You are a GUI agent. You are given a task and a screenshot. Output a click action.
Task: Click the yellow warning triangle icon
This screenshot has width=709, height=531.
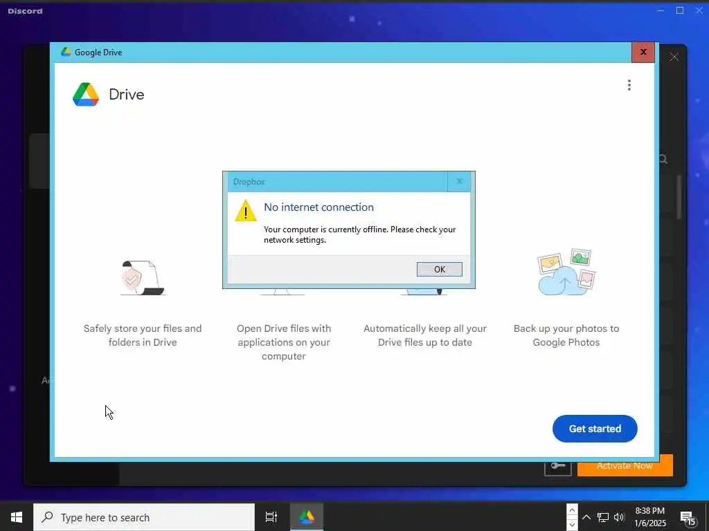246,211
